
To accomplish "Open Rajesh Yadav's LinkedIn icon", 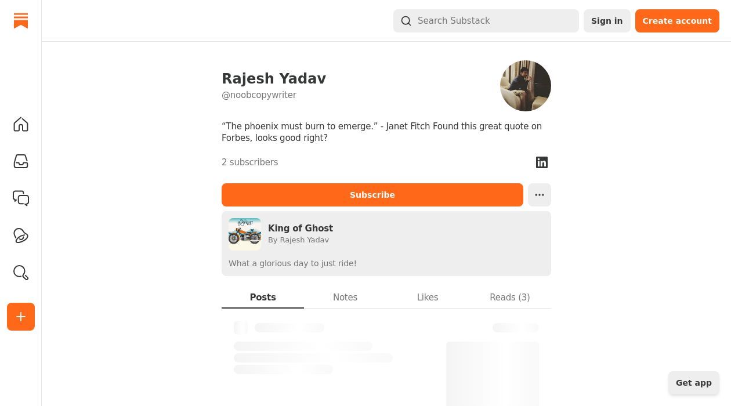I will (x=542, y=162).
